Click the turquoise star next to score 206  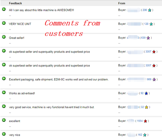pyautogui.click(x=150, y=10)
